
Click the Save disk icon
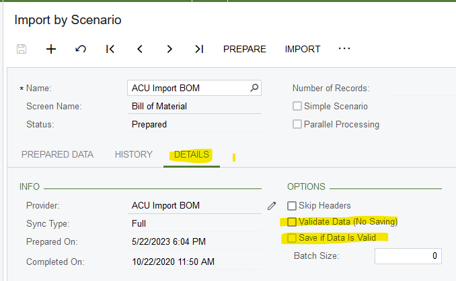tap(22, 49)
